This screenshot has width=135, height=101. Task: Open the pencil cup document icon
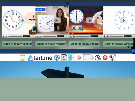click(112, 58)
